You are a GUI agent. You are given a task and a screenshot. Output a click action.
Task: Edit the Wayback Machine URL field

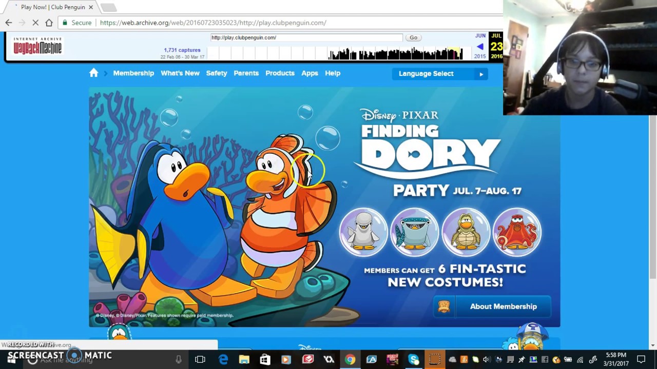(x=306, y=37)
